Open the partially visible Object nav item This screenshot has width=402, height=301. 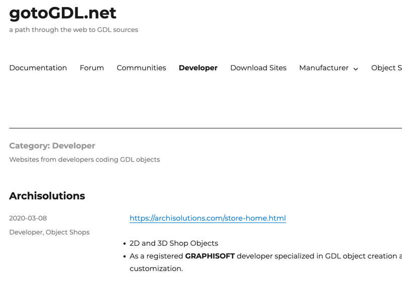pyautogui.click(x=386, y=68)
